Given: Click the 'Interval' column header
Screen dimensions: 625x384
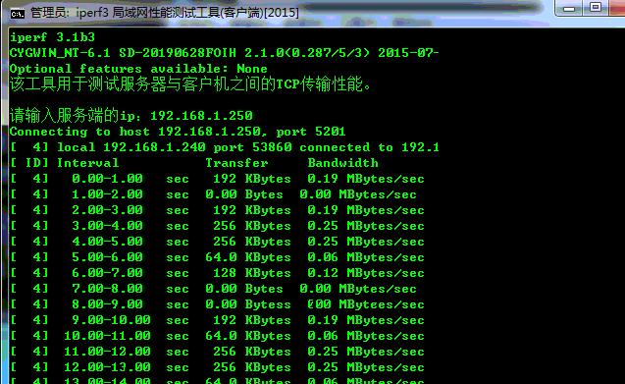Looking at the screenshot, I should pos(87,163).
